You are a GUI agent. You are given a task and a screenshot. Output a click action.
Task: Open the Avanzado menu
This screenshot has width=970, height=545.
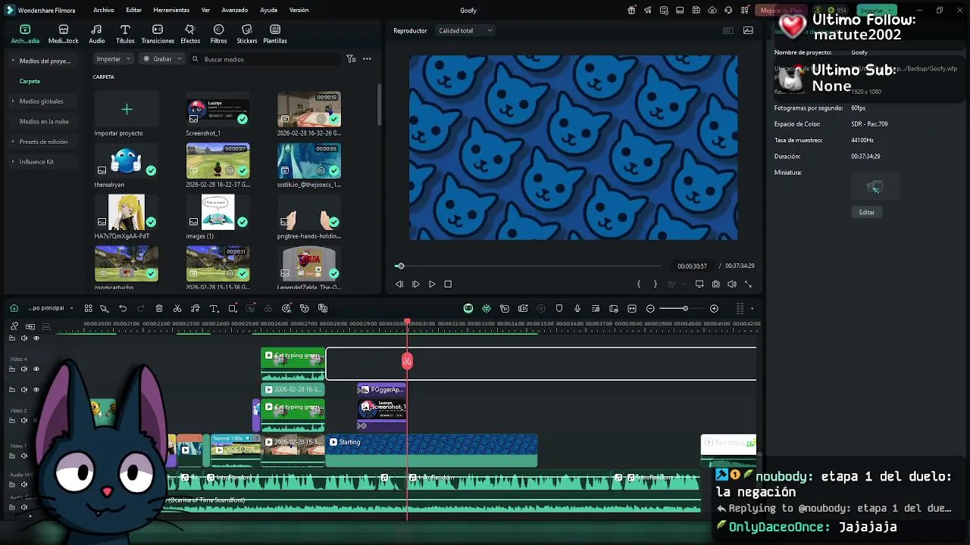[235, 10]
